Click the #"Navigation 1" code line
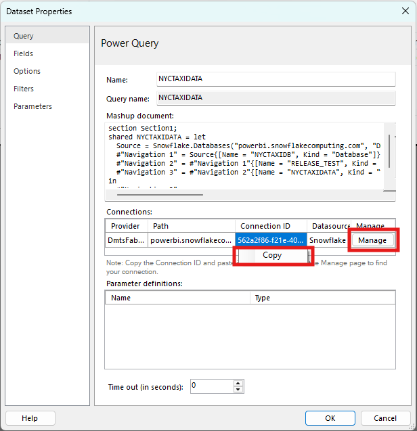This screenshot has width=417, height=431. coord(248,154)
